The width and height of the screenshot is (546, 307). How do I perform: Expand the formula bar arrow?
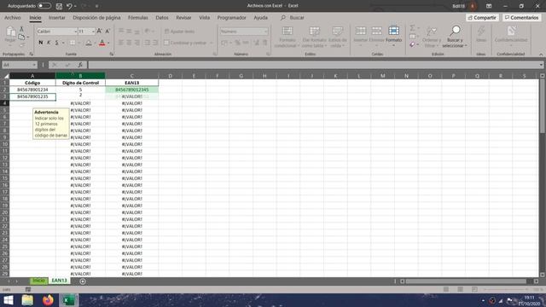click(541, 65)
